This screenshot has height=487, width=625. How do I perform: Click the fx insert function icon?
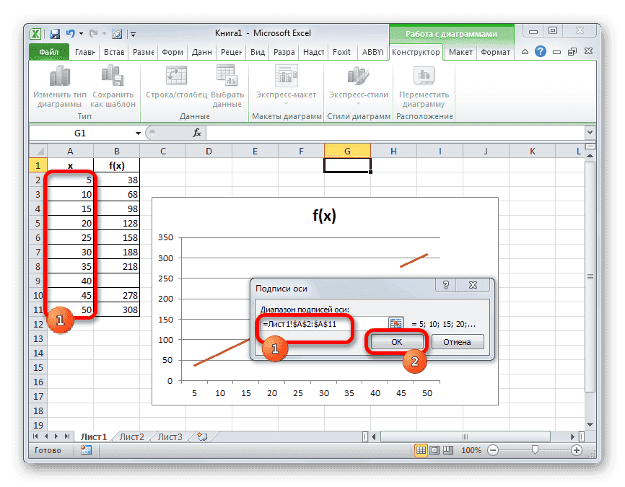[196, 132]
